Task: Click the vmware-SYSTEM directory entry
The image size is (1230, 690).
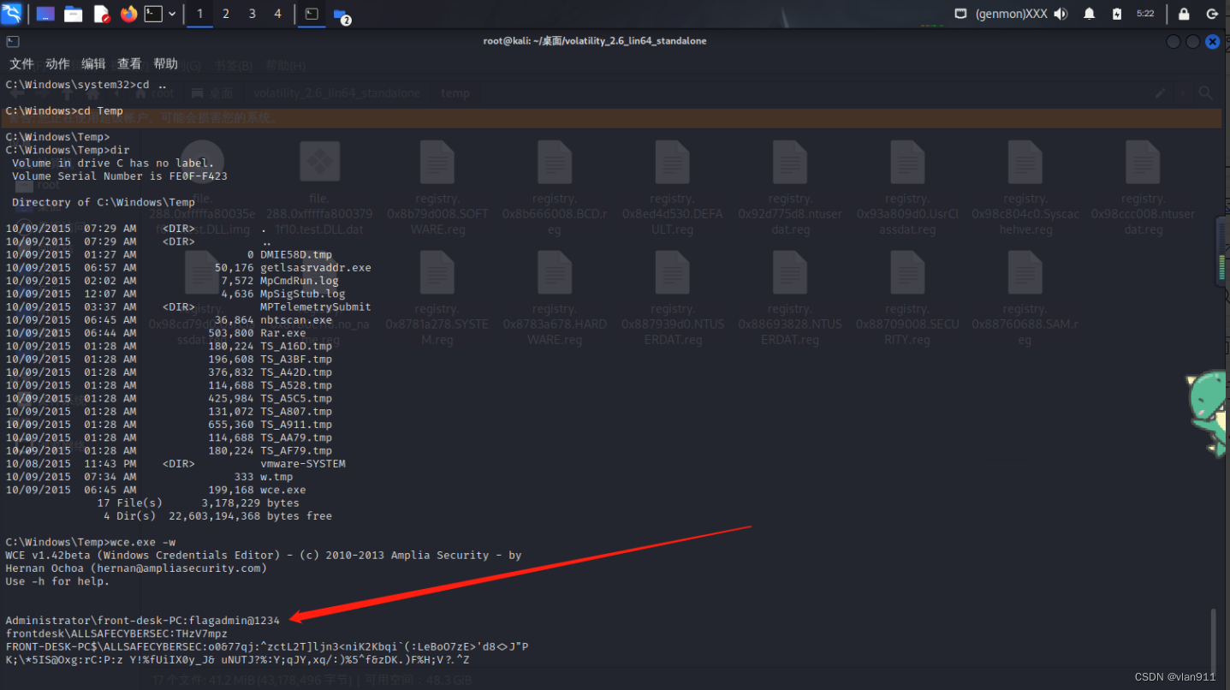Action: coord(303,463)
